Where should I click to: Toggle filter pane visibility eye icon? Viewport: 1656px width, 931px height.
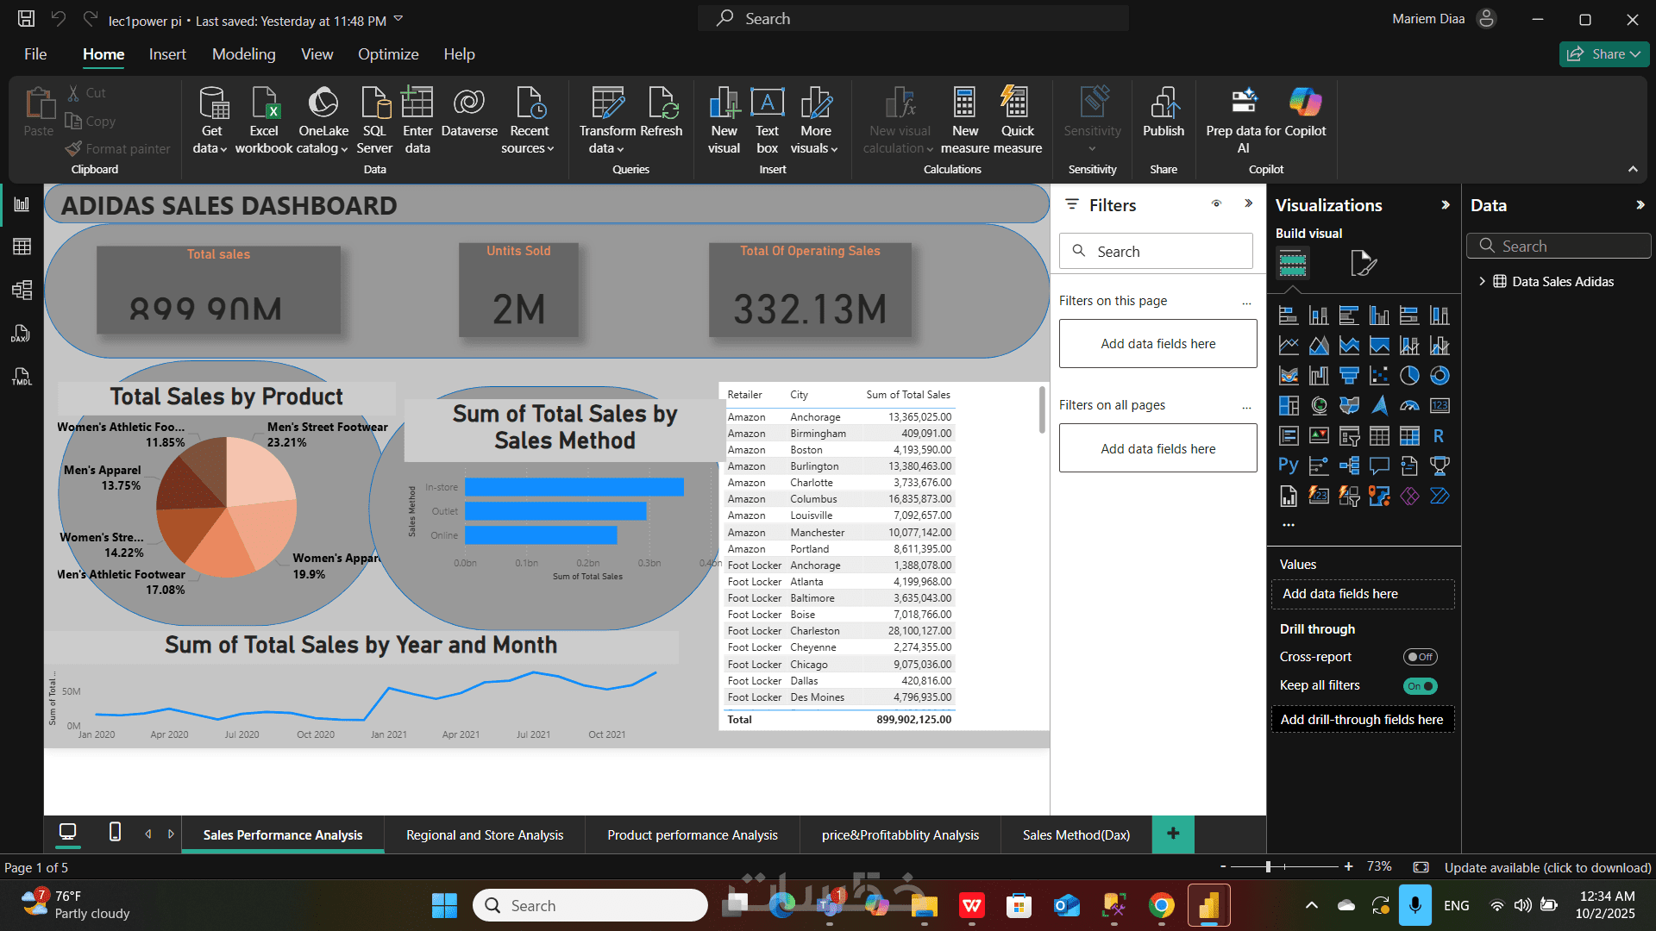point(1216,204)
